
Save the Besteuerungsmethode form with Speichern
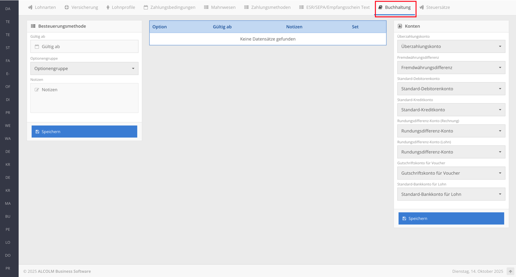[x=84, y=132]
